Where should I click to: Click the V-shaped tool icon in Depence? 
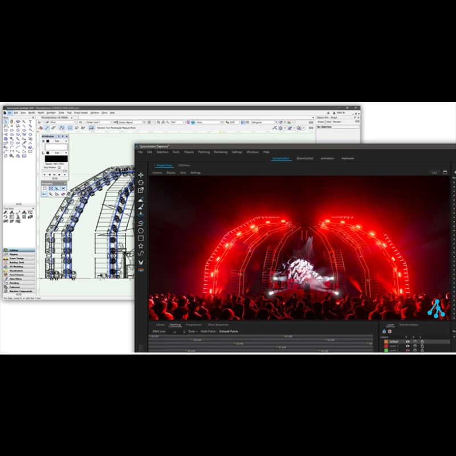click(141, 262)
